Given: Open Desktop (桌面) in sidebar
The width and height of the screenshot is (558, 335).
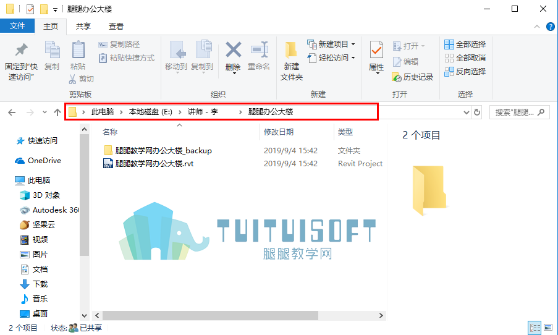Looking at the screenshot, I should click(x=34, y=313).
